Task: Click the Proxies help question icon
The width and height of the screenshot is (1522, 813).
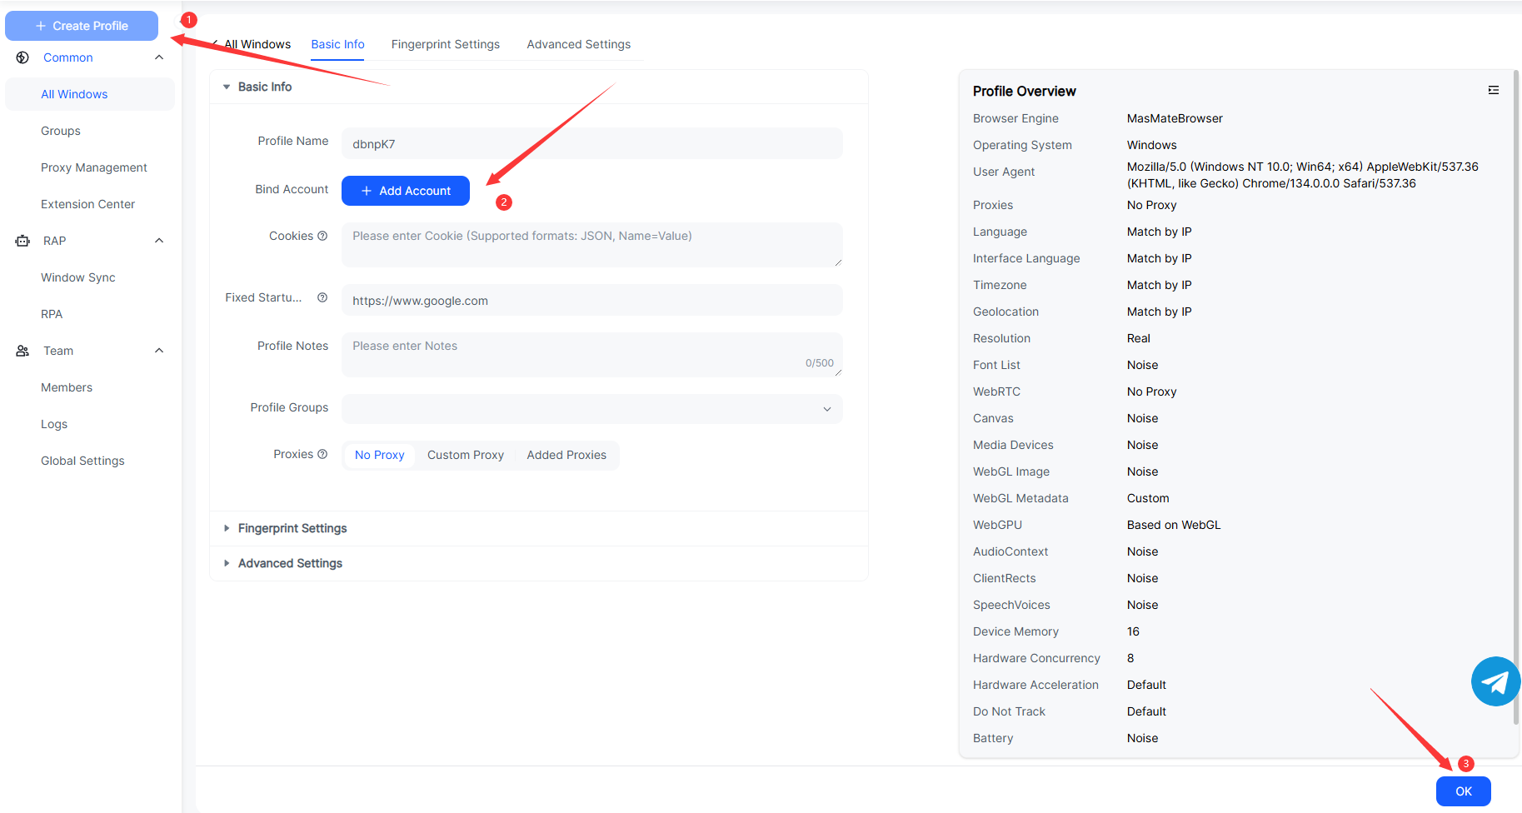Action: (322, 454)
